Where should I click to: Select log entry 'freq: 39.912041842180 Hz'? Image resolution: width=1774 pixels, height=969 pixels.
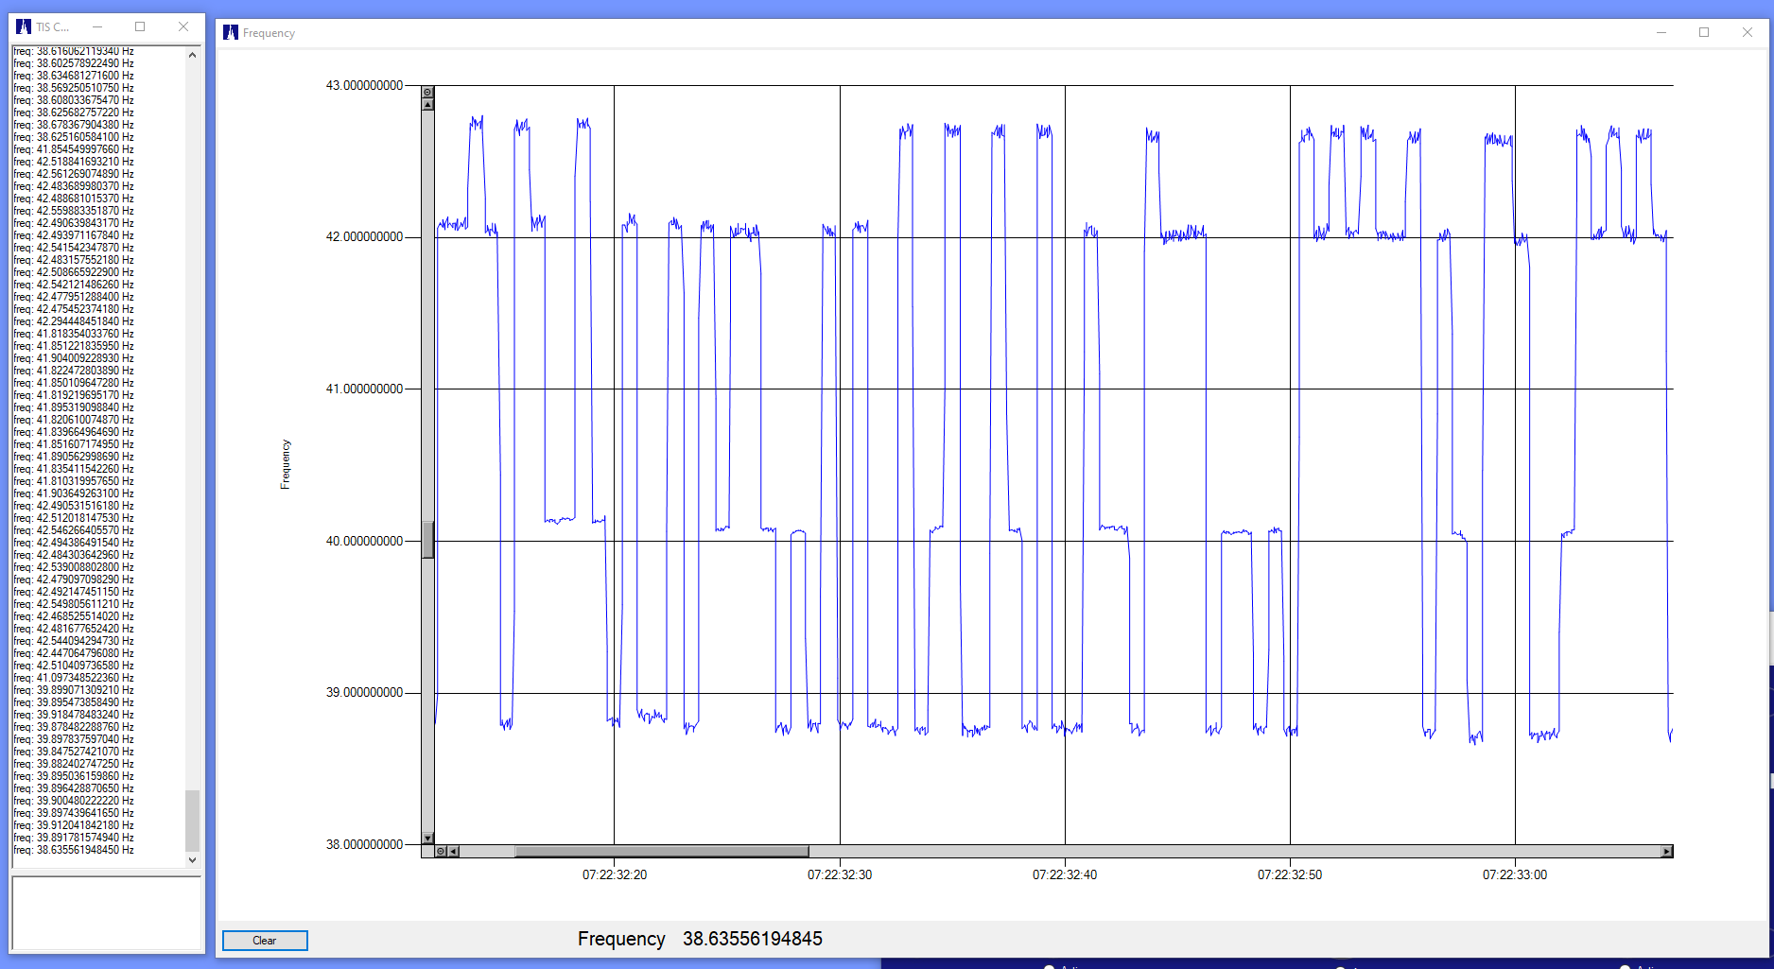pos(74,825)
